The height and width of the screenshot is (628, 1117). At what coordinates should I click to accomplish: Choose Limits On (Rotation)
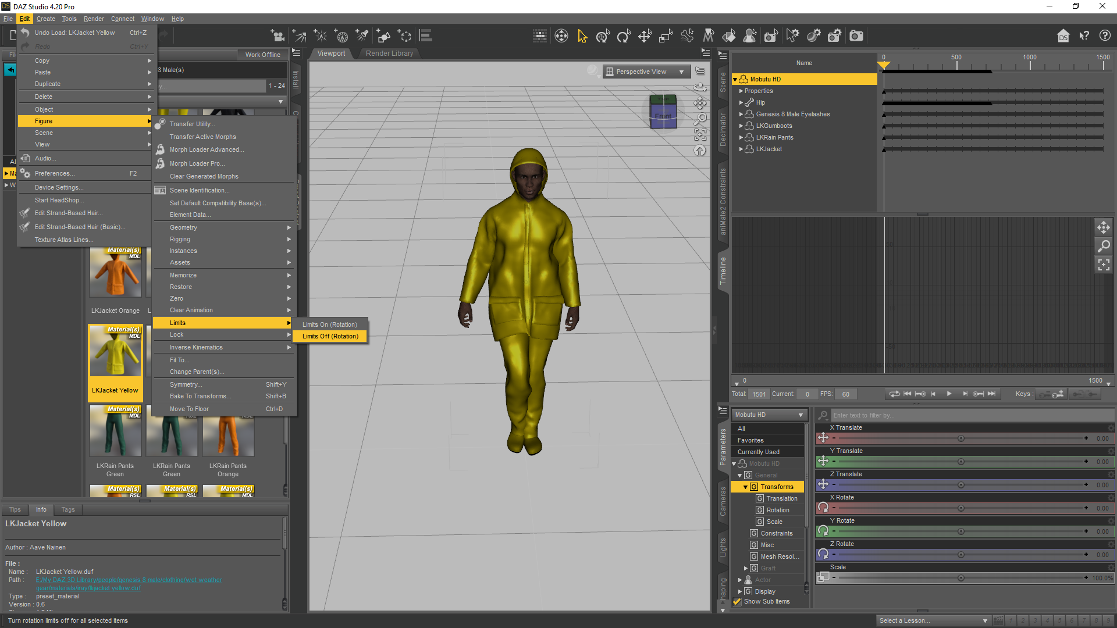(x=330, y=325)
